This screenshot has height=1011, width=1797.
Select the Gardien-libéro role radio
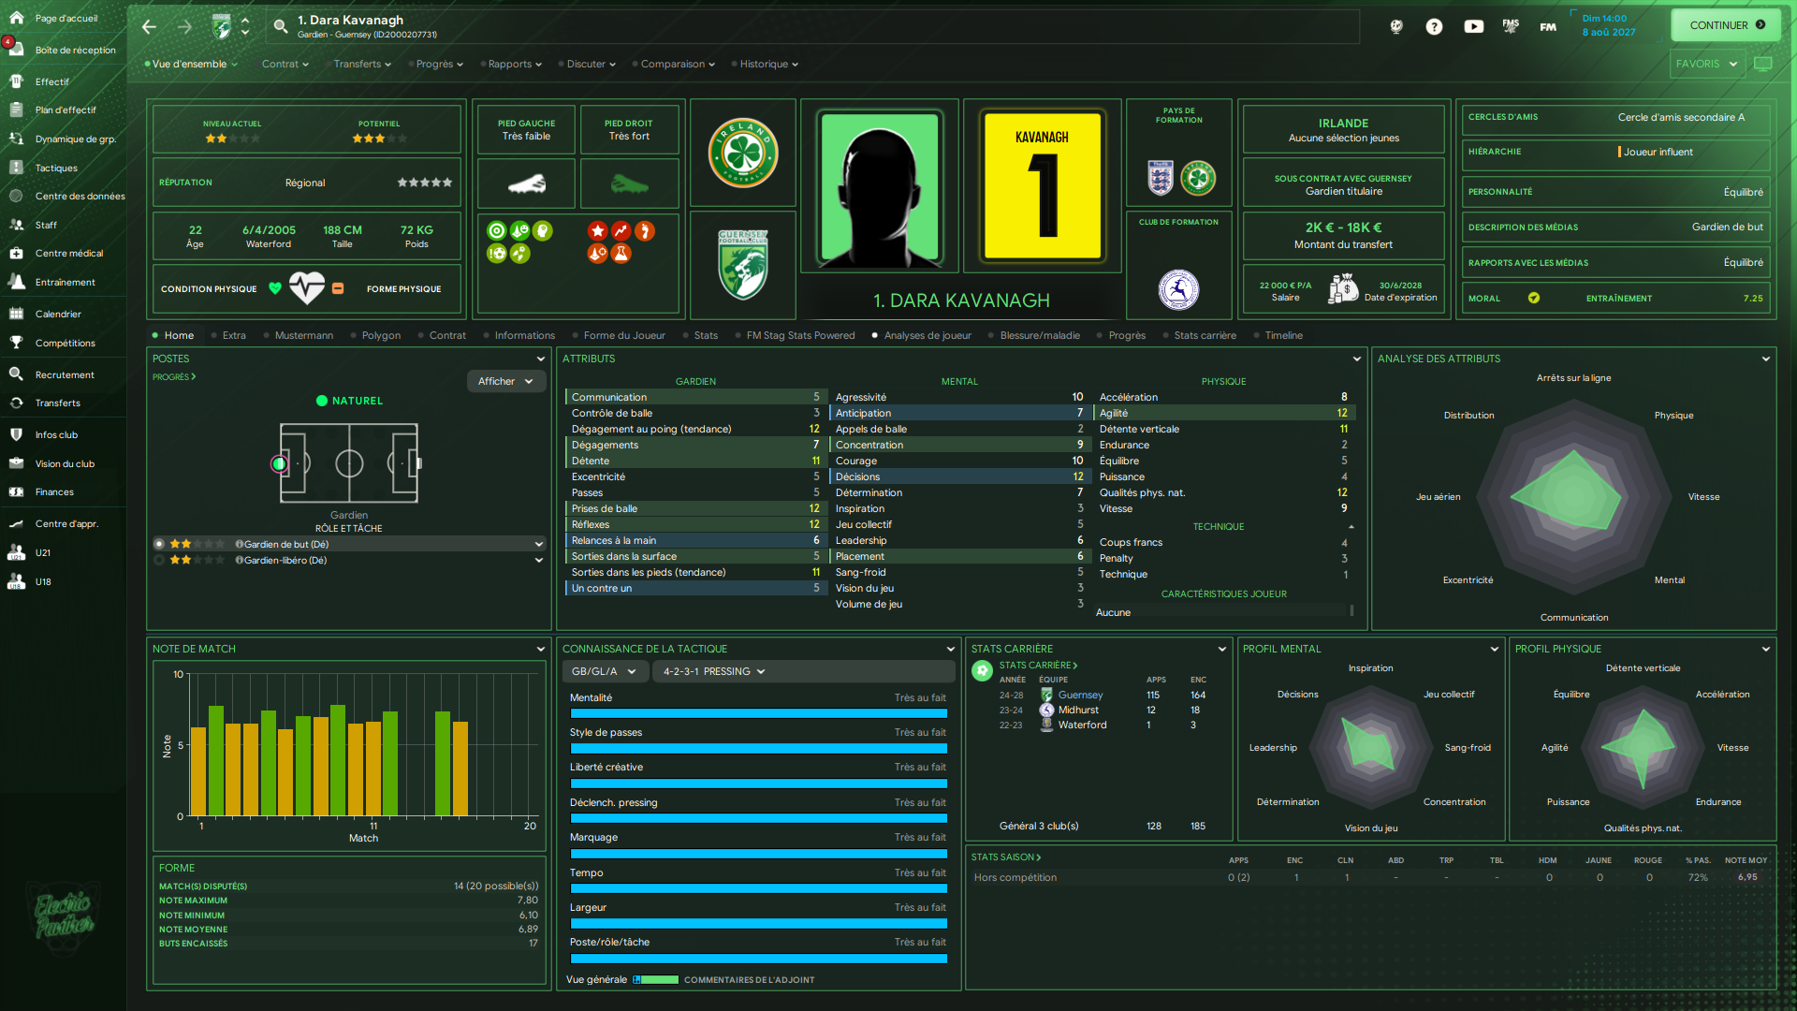point(160,560)
